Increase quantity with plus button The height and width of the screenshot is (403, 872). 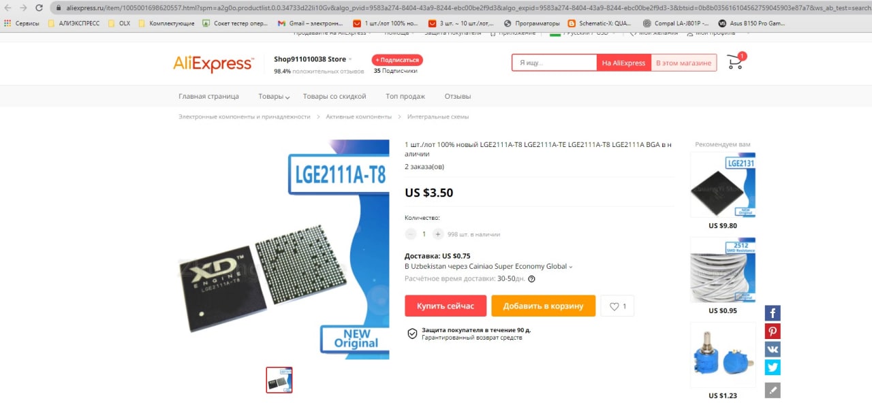[437, 234]
